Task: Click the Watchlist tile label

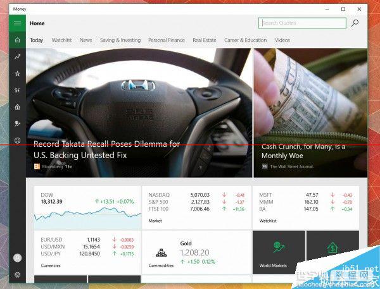Action: tap(268, 221)
